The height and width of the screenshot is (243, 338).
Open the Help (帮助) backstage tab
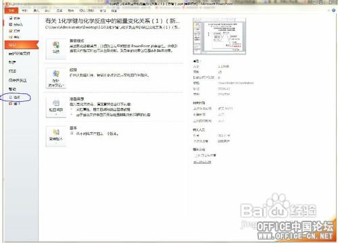[x=12, y=89]
